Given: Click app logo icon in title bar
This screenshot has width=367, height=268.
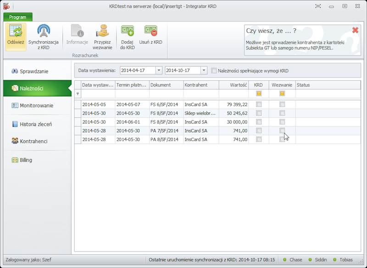Looking at the screenshot, I should [6, 6].
